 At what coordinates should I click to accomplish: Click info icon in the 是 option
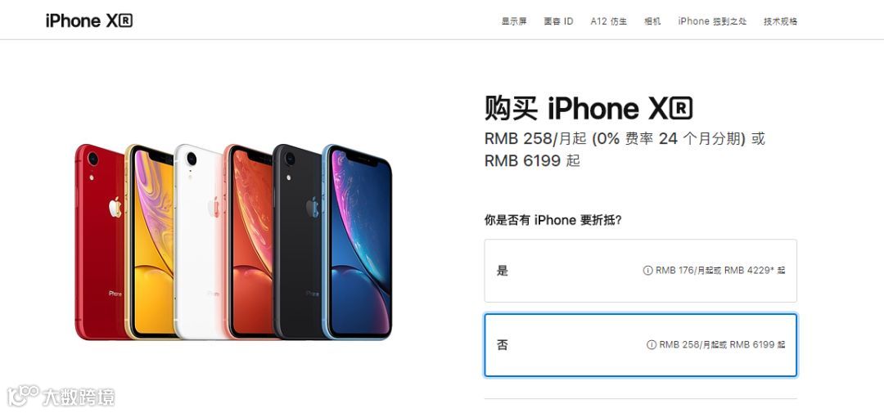click(x=647, y=271)
